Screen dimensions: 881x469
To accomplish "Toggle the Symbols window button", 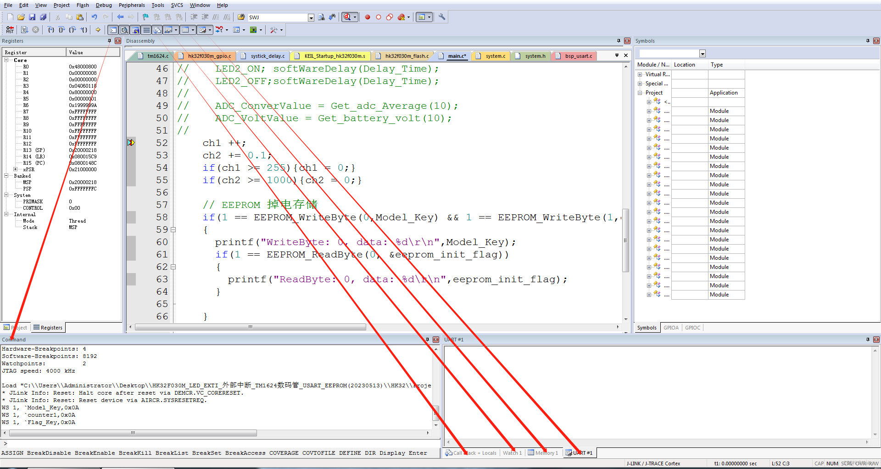I will pyautogui.click(x=135, y=30).
